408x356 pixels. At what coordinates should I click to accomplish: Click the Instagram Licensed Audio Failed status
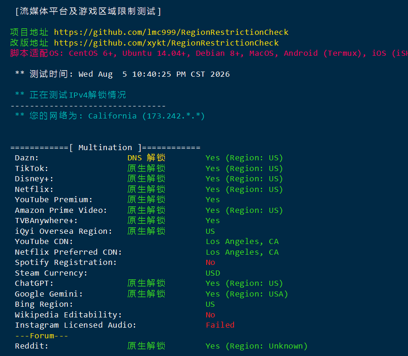point(220,325)
